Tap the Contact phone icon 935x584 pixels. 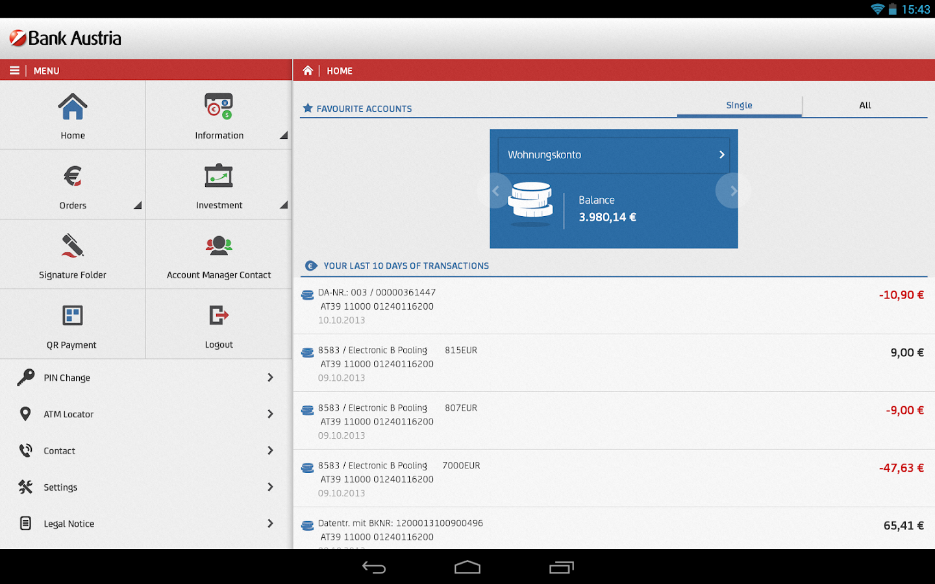[25, 450]
